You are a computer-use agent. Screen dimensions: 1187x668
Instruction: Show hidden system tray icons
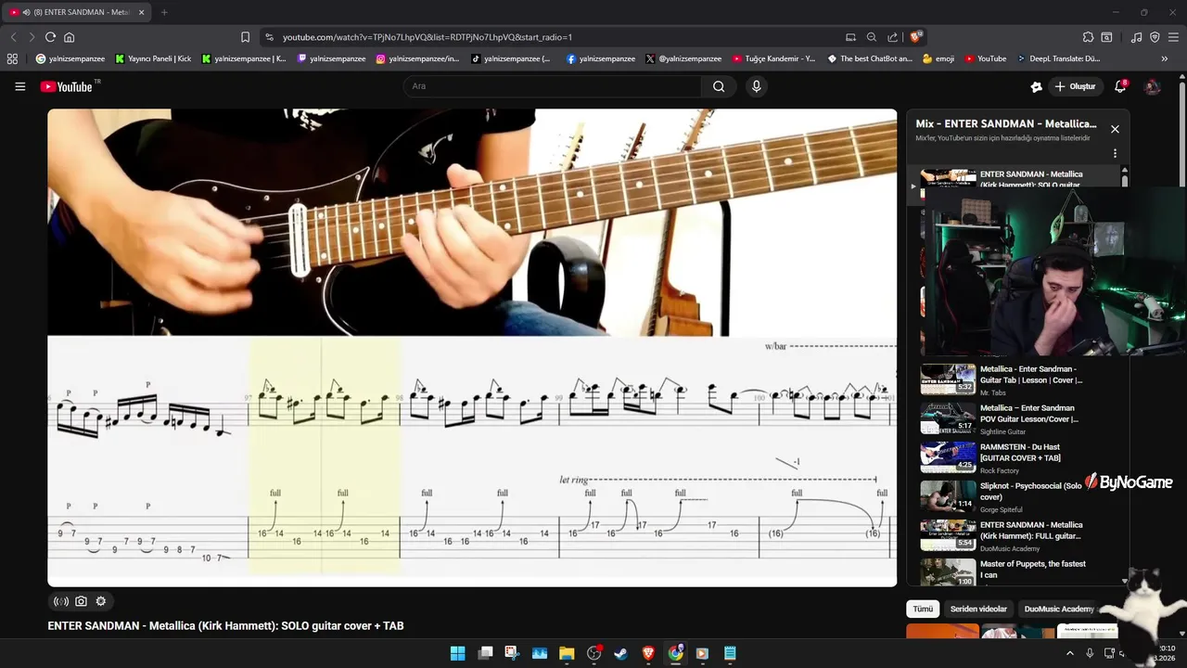coord(1070,653)
